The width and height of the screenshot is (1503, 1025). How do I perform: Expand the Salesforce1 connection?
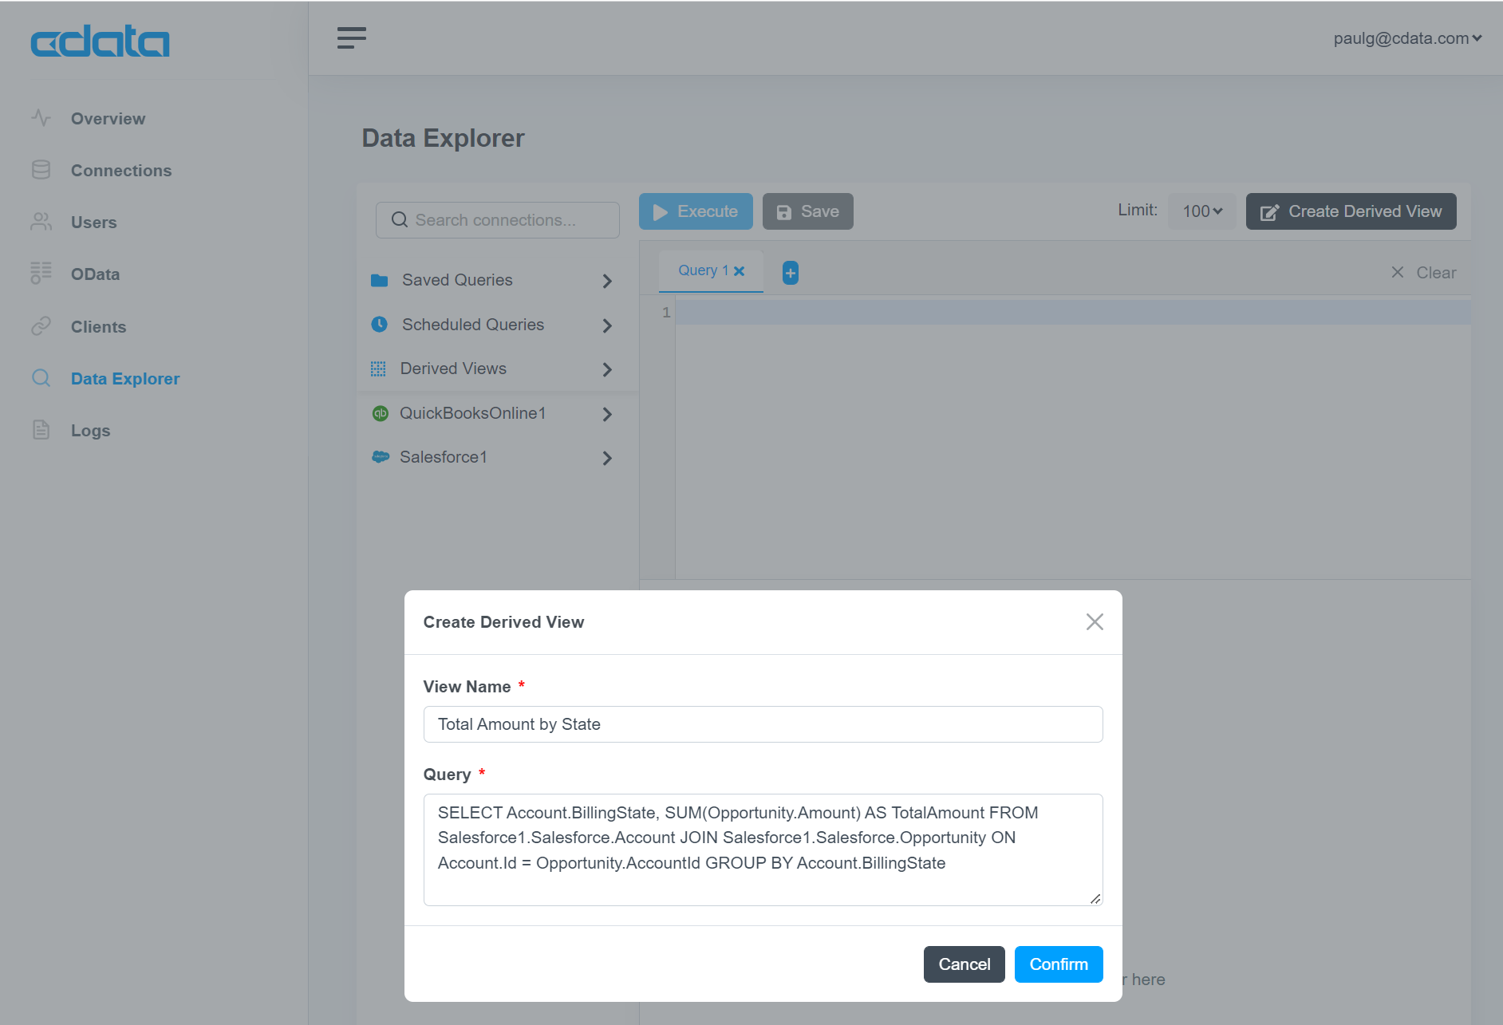[x=492, y=458]
